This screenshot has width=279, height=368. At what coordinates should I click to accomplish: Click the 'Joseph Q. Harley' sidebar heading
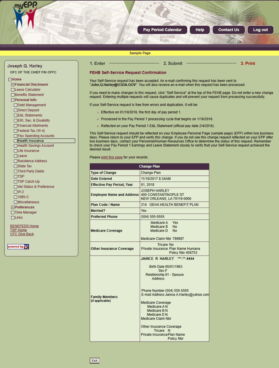25,66
